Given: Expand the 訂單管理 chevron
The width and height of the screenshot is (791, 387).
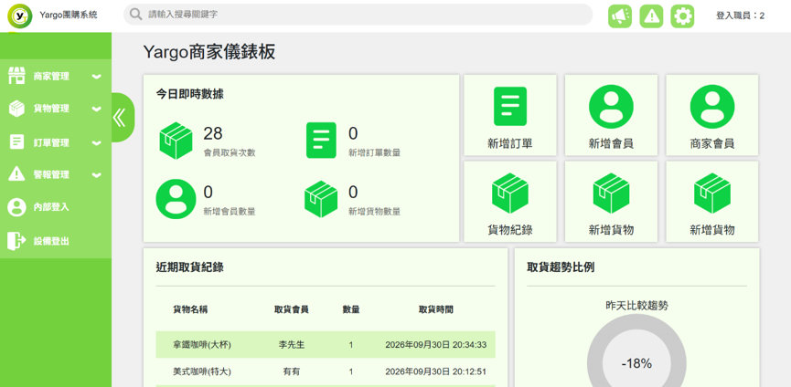Looking at the screenshot, I should click(x=96, y=143).
